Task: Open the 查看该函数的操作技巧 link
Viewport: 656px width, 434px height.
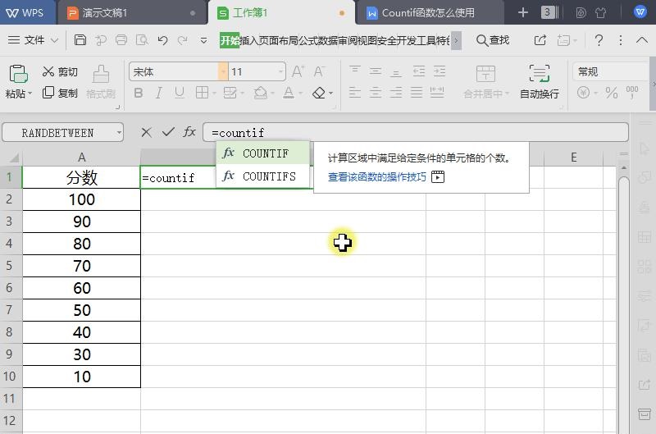Action: coord(377,176)
